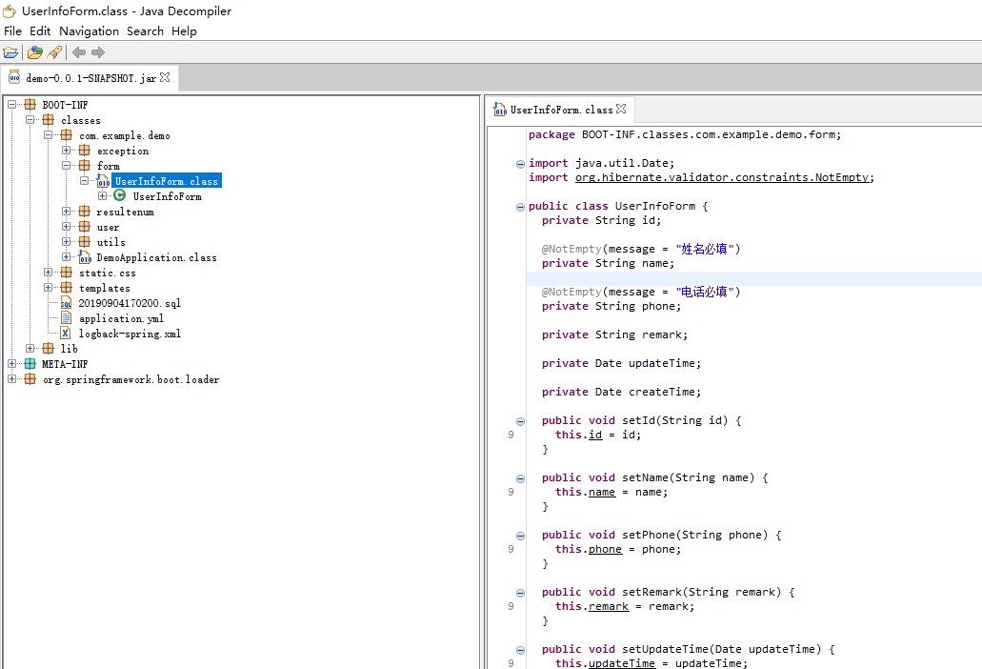Open the File menu
This screenshot has height=669, width=982.
[x=12, y=30]
